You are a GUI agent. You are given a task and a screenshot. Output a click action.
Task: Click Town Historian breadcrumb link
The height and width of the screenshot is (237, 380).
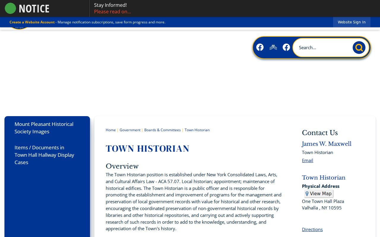tap(197, 130)
